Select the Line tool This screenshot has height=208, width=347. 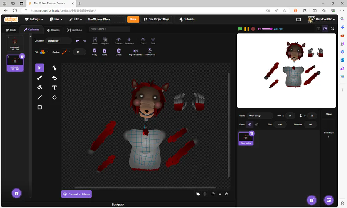pyautogui.click(x=40, y=97)
